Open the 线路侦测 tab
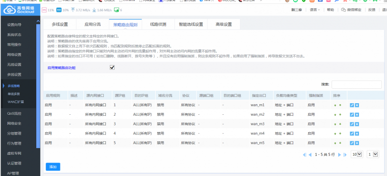Screen dimensions: 387x176 [158, 25]
